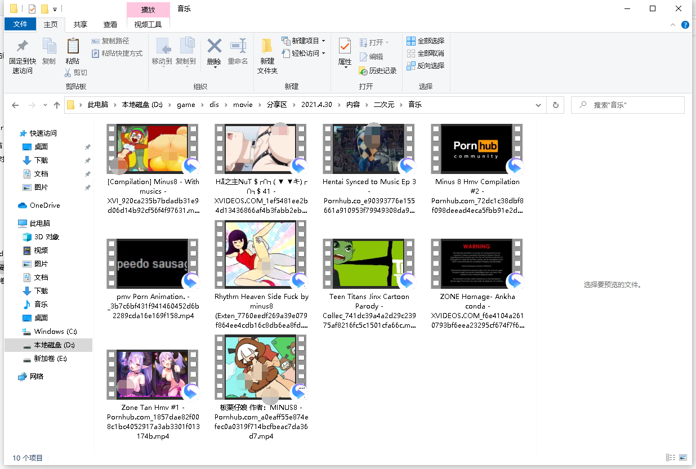Viewport: 696px width, 469px height.
Task: Go to game folder in breadcrumb
Action: pyautogui.click(x=186, y=105)
